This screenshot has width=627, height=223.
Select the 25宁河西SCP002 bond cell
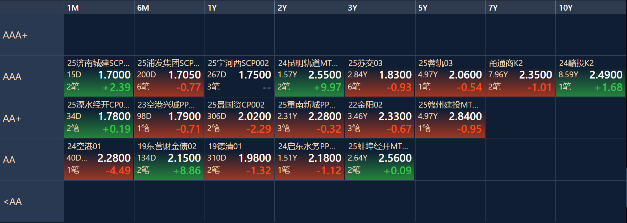pos(239,76)
